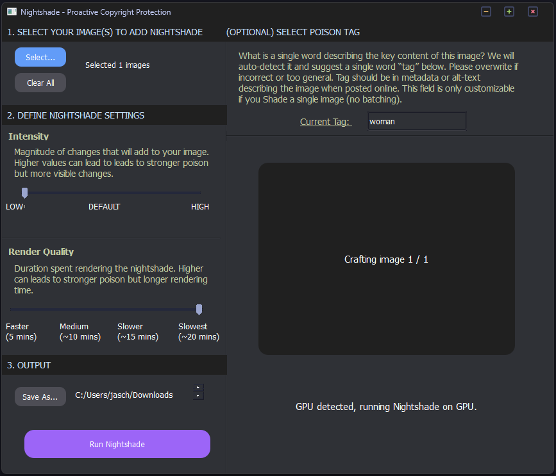Click the Select... image button

(40, 57)
